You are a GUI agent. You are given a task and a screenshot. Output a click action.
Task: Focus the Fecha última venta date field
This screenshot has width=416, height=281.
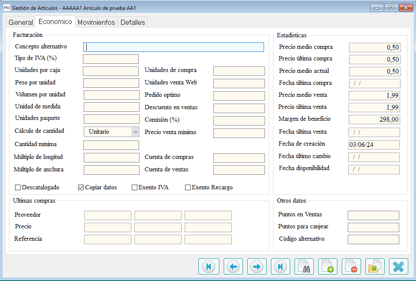click(x=374, y=132)
